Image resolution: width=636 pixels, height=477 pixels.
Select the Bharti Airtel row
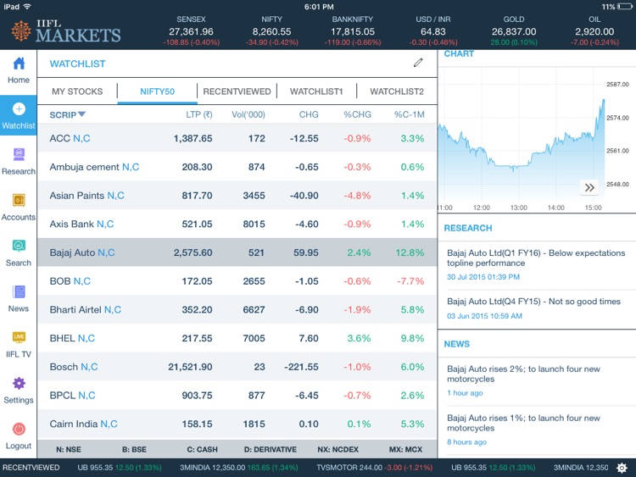coord(237,309)
